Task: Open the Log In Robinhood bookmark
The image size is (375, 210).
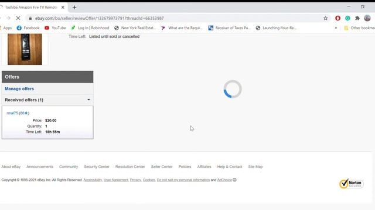Action: pos(90,28)
